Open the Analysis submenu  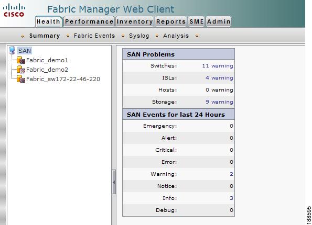176,36
